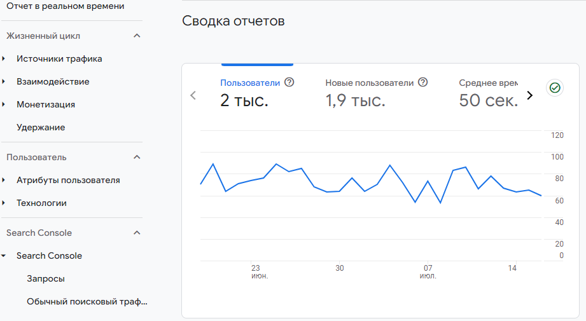Click help icon beside Новые пользователи
The image size is (586, 321).
(x=423, y=83)
